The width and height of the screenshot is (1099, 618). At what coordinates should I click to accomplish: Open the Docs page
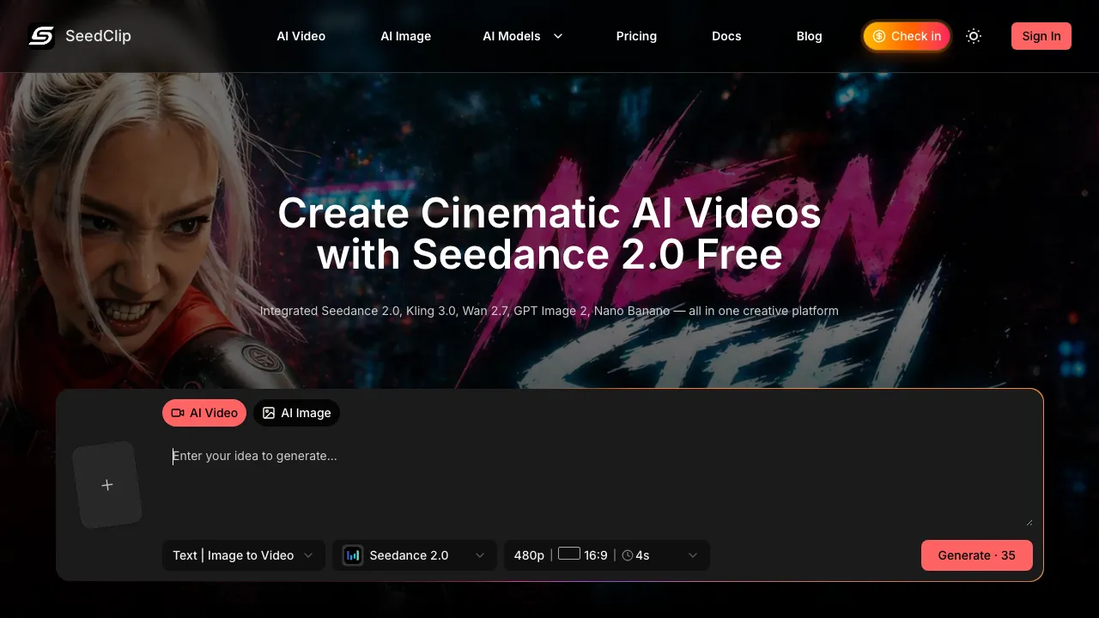click(726, 36)
